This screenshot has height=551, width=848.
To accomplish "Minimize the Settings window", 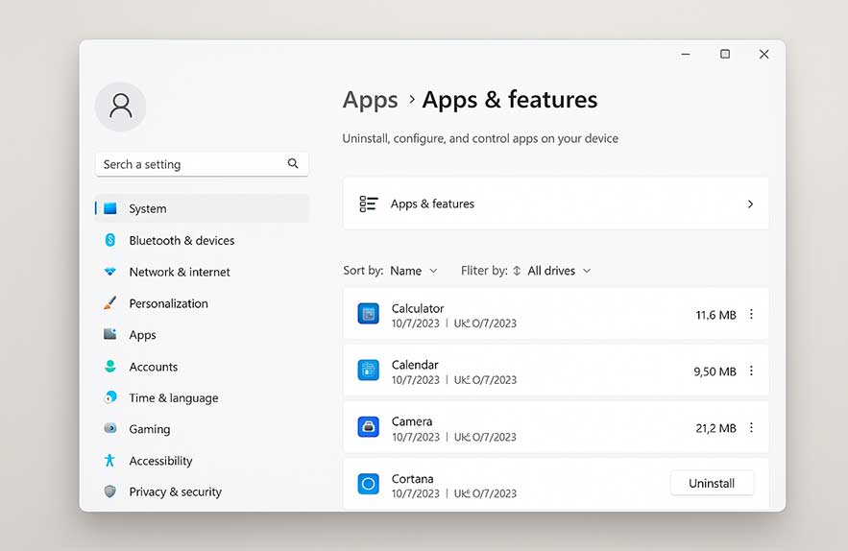I will point(686,54).
